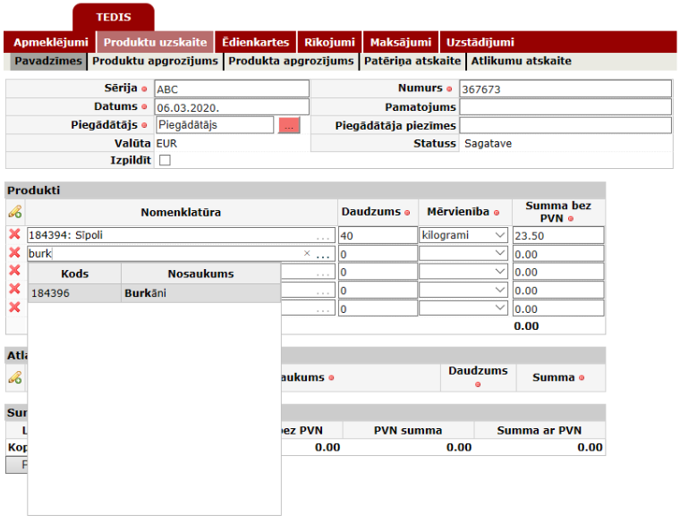Click the add-row pencil icon in Atlaides section
The width and height of the screenshot is (680, 523).
(14, 377)
